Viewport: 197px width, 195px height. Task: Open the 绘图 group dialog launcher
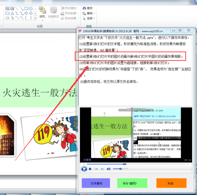click(78, 26)
